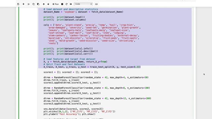Image resolution: width=212 pixels, height=119 pixels.
Task: Click the 'stem-cankers' column name
Action: [x=57, y=35]
